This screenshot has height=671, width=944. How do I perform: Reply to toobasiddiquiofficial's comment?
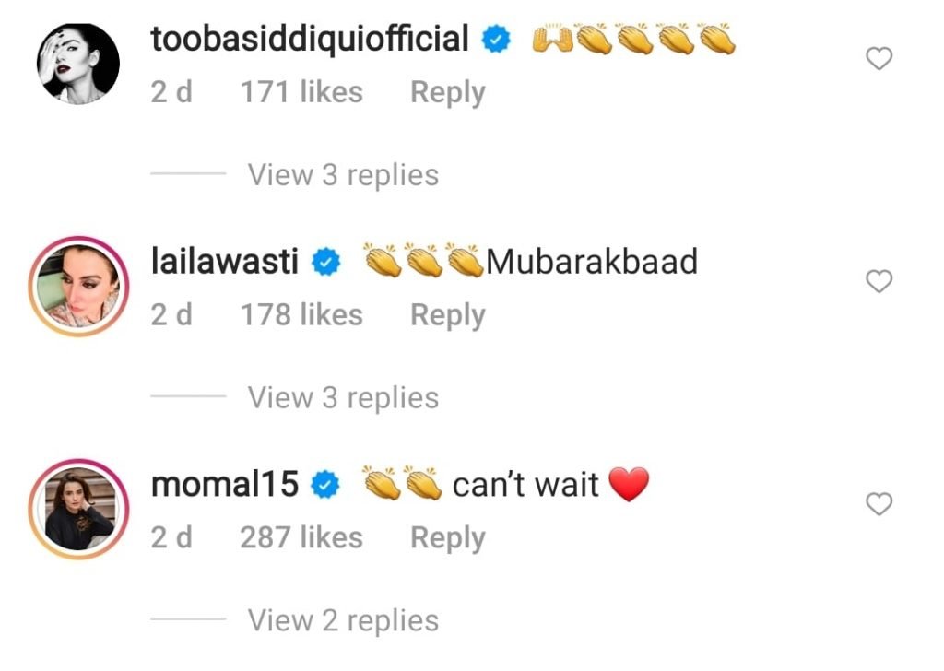point(448,93)
